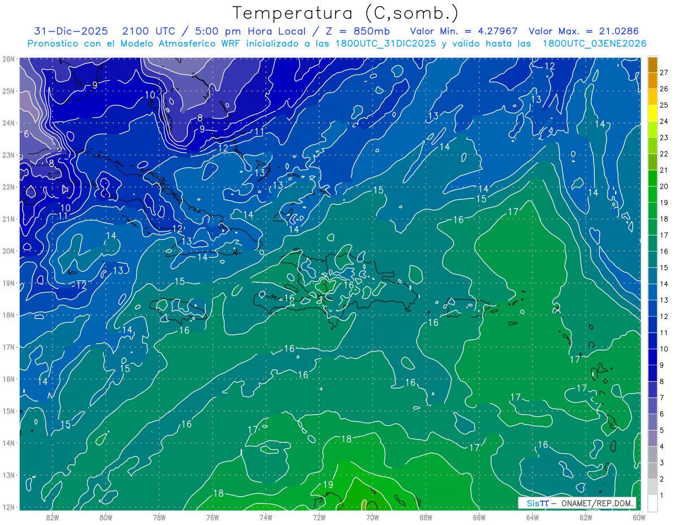Image resolution: width=679 pixels, height=525 pixels.
Task: Click the purple swatch between 4 and 5
Action: point(652,438)
